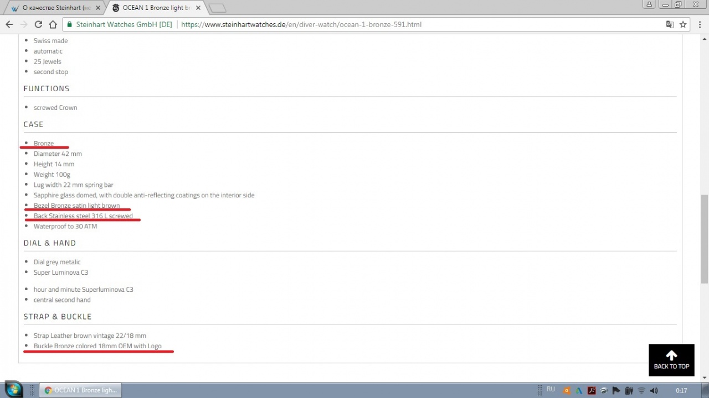Click the BACK TO TOP button

click(x=671, y=360)
